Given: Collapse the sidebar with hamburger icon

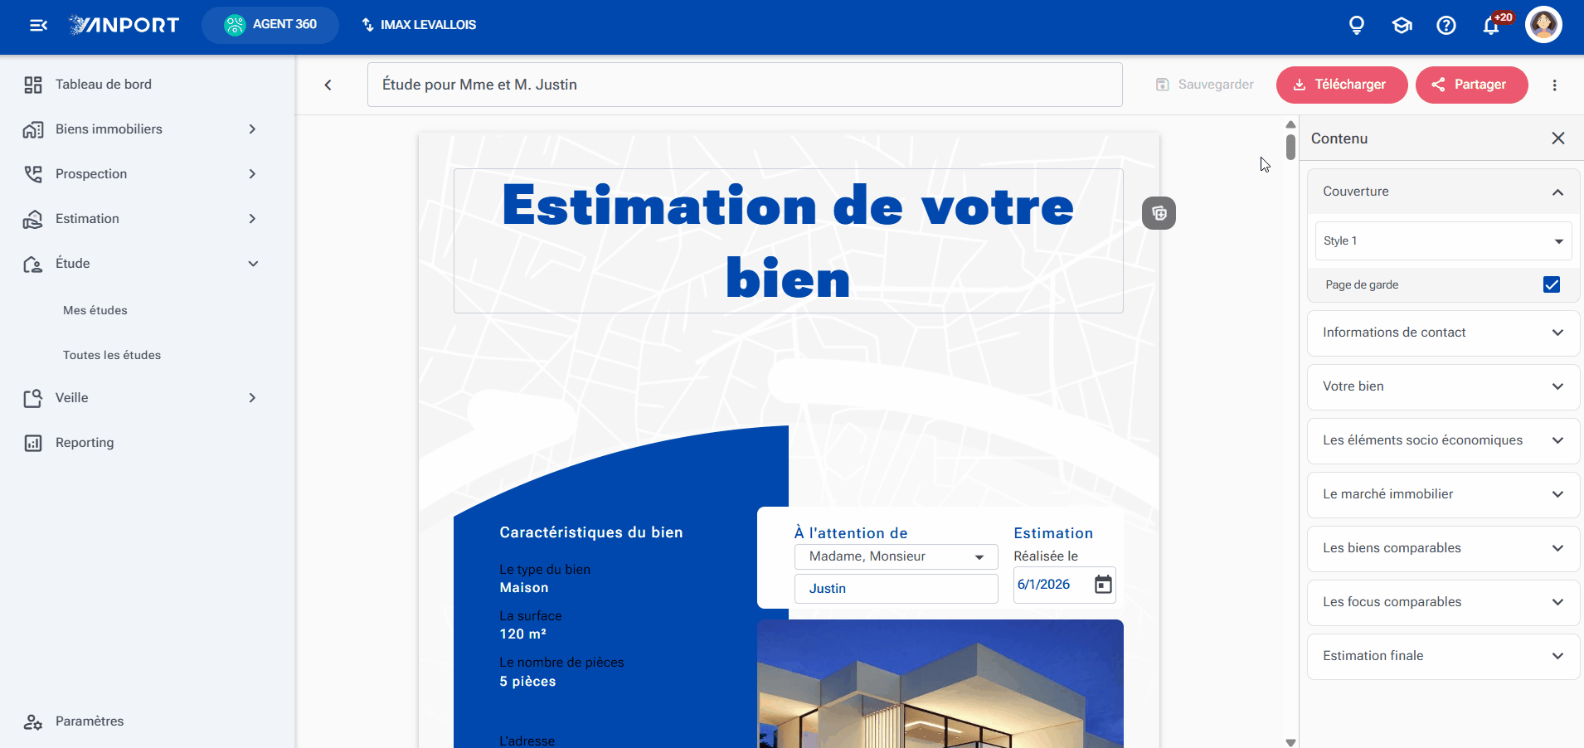Looking at the screenshot, I should click(x=38, y=25).
